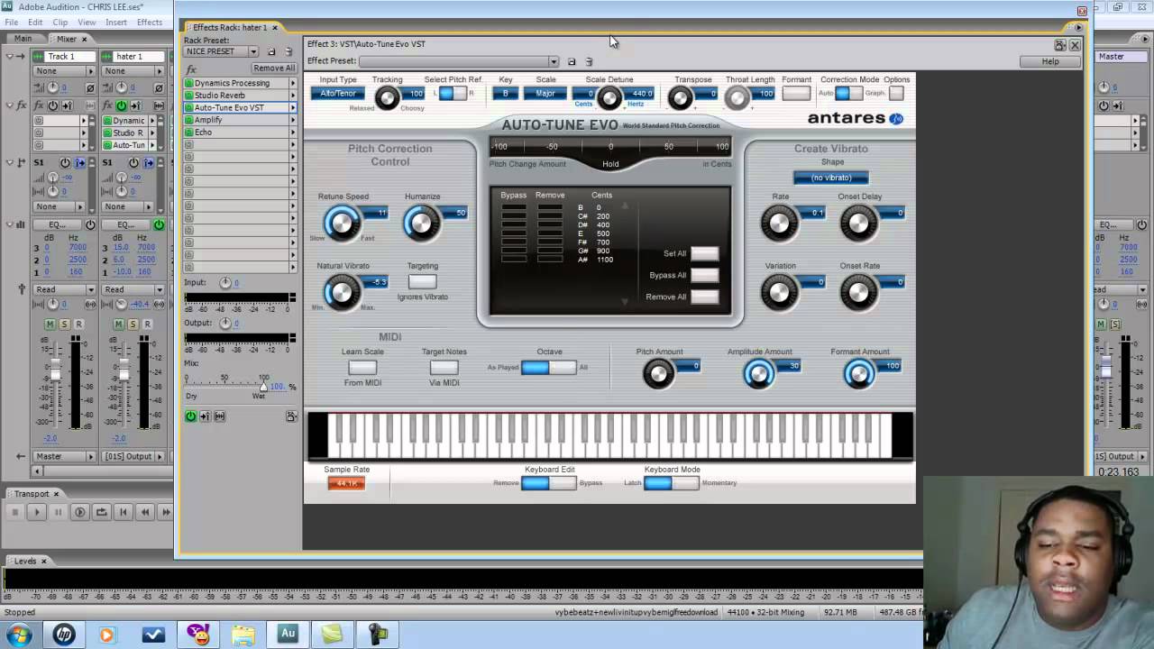This screenshot has height=649, width=1154.
Task: Click the Fast Forward button in Transport
Action: 166,512
